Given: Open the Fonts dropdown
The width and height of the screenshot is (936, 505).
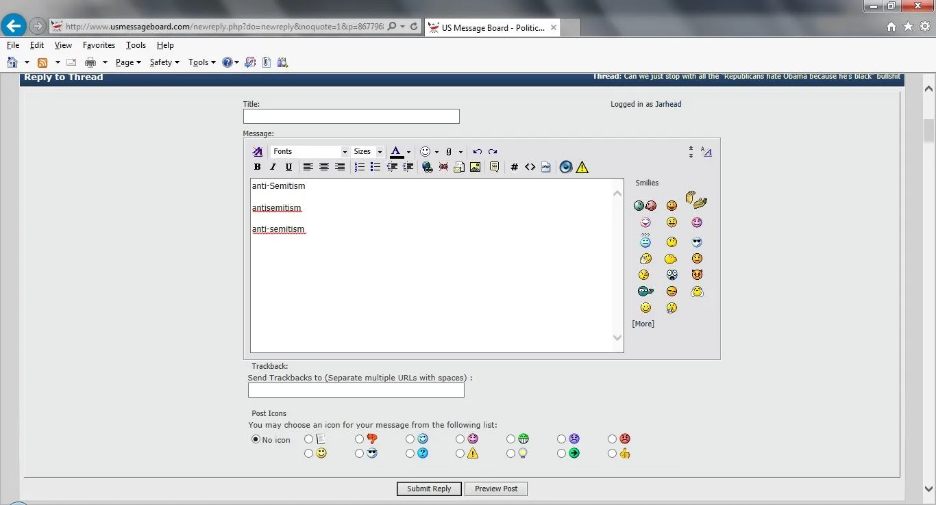Looking at the screenshot, I should (x=310, y=152).
